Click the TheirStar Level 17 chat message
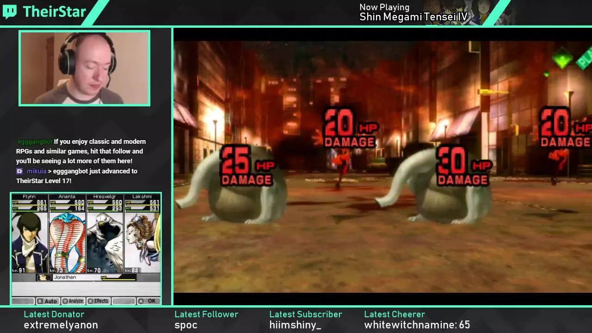 77,176
